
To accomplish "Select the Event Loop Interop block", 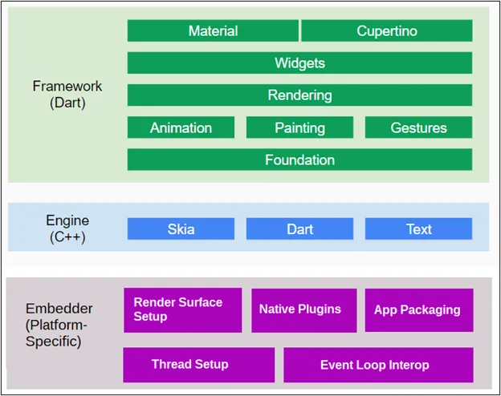I will click(379, 365).
